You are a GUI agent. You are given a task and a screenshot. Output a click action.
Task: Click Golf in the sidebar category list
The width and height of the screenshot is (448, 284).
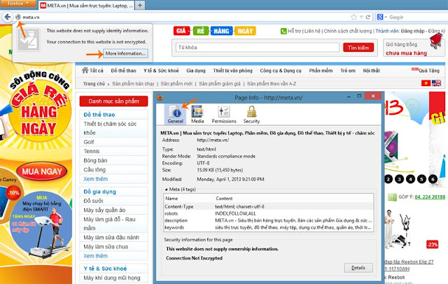pyautogui.click(x=89, y=142)
